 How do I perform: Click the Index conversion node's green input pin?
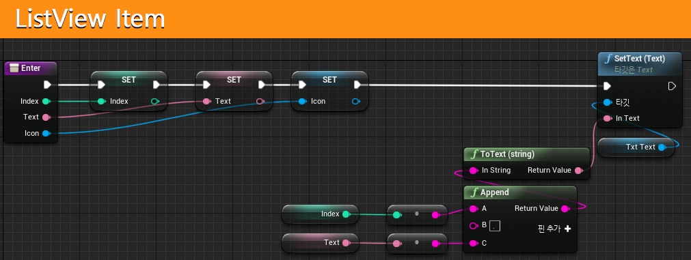pos(397,215)
